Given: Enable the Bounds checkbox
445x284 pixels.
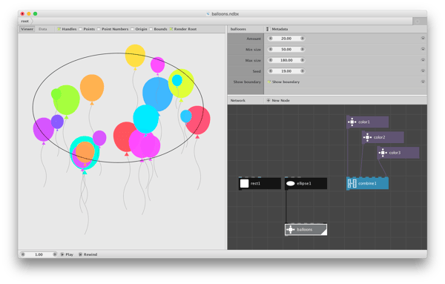Looking at the screenshot, I should click(151, 29).
